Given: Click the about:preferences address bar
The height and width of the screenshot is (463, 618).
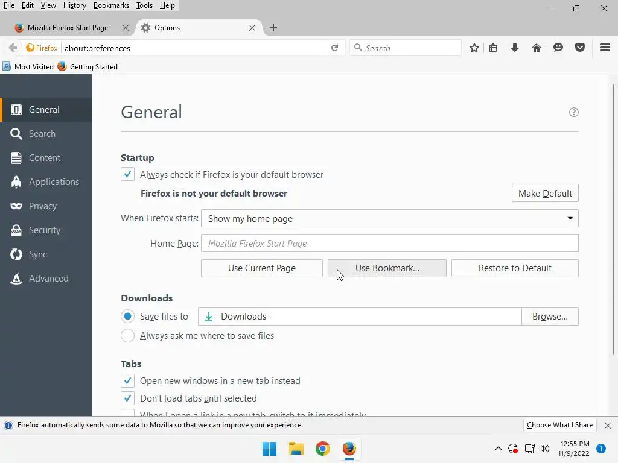Looking at the screenshot, I should 193,48.
